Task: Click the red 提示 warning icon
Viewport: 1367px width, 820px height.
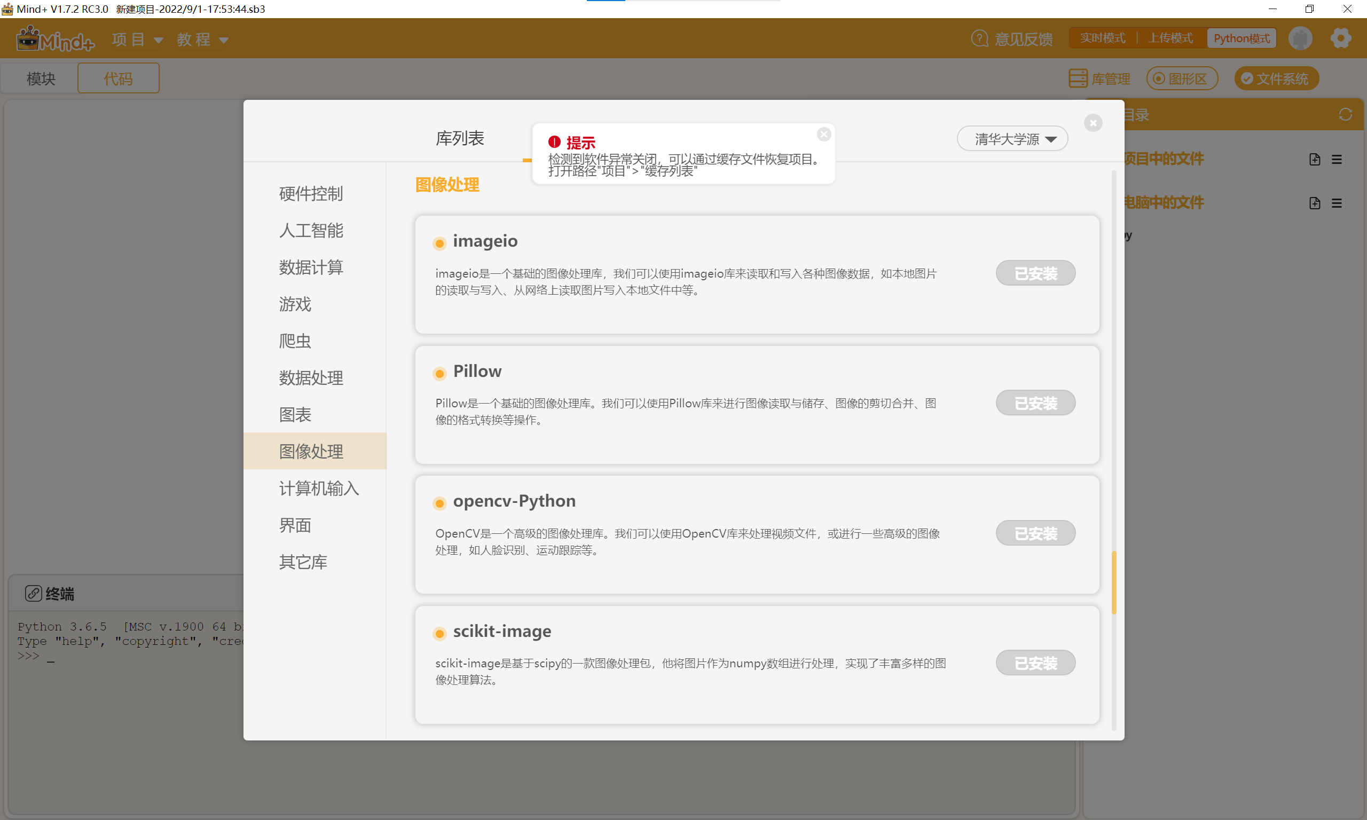Action: pyautogui.click(x=554, y=142)
